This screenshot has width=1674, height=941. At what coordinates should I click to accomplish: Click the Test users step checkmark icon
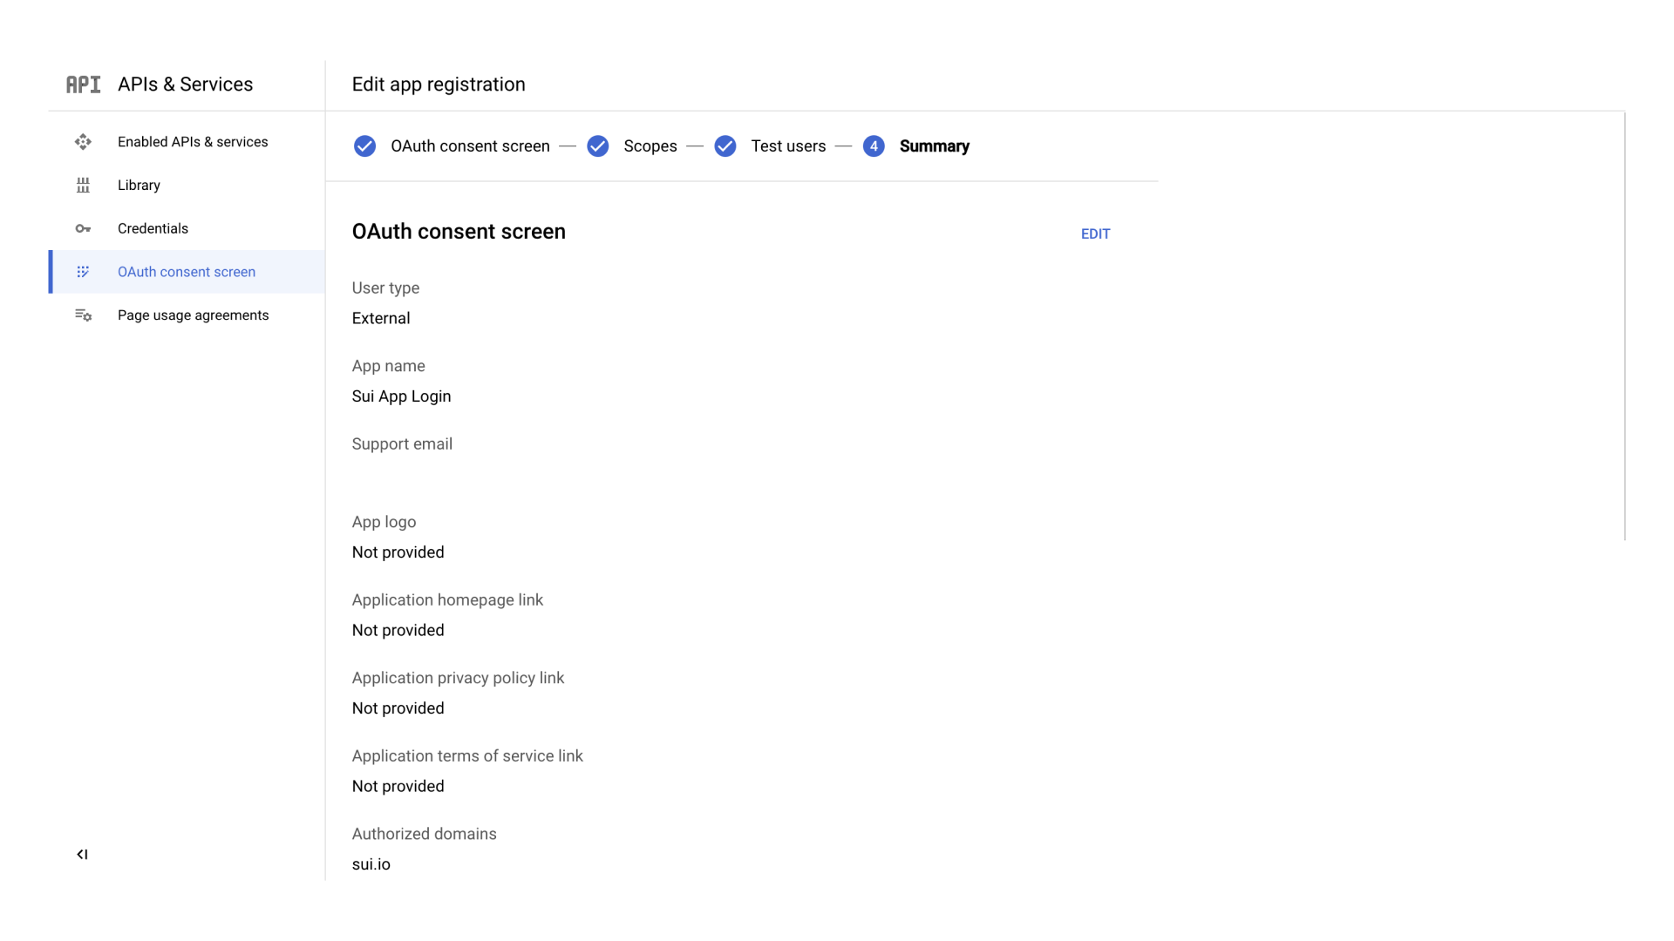tap(725, 146)
